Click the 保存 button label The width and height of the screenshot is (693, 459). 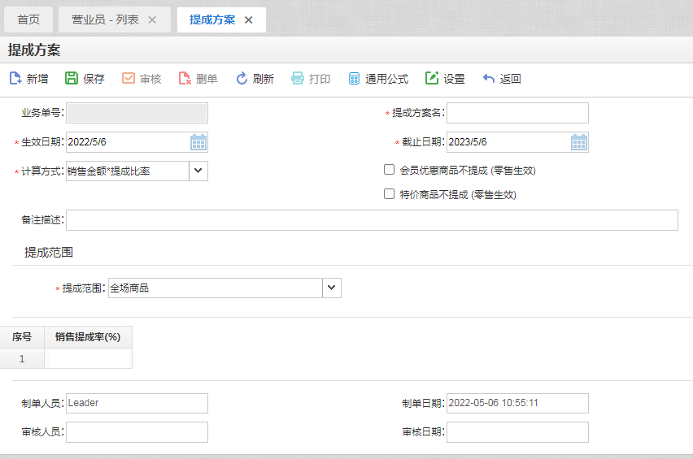[94, 79]
